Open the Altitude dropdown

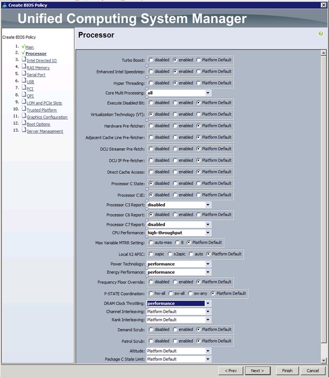[x=208, y=351]
